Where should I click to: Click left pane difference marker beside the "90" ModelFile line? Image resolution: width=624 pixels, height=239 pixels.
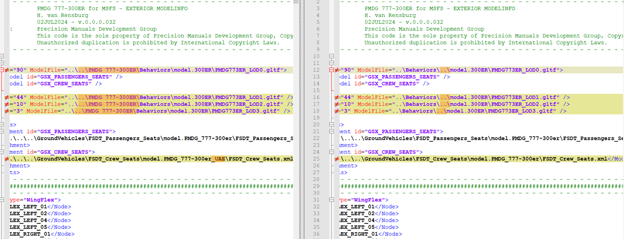[x=7, y=70]
